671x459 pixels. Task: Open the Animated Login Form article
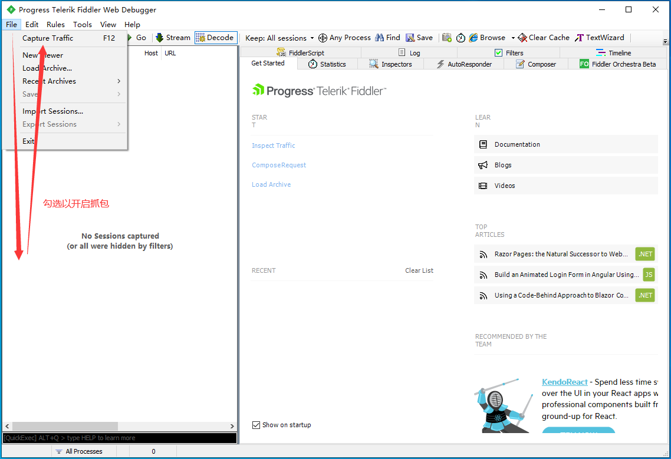tap(567, 275)
